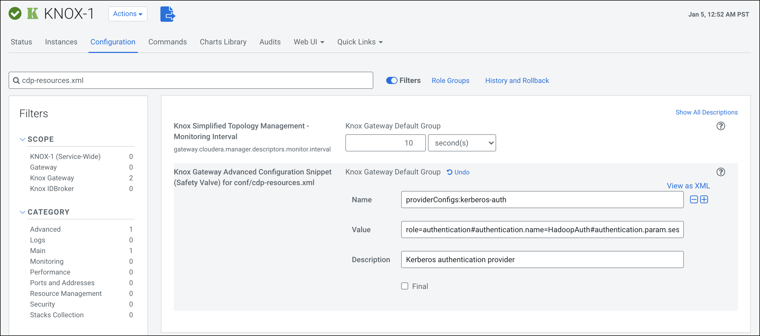
Task: Click View as XML link
Action: click(x=688, y=186)
